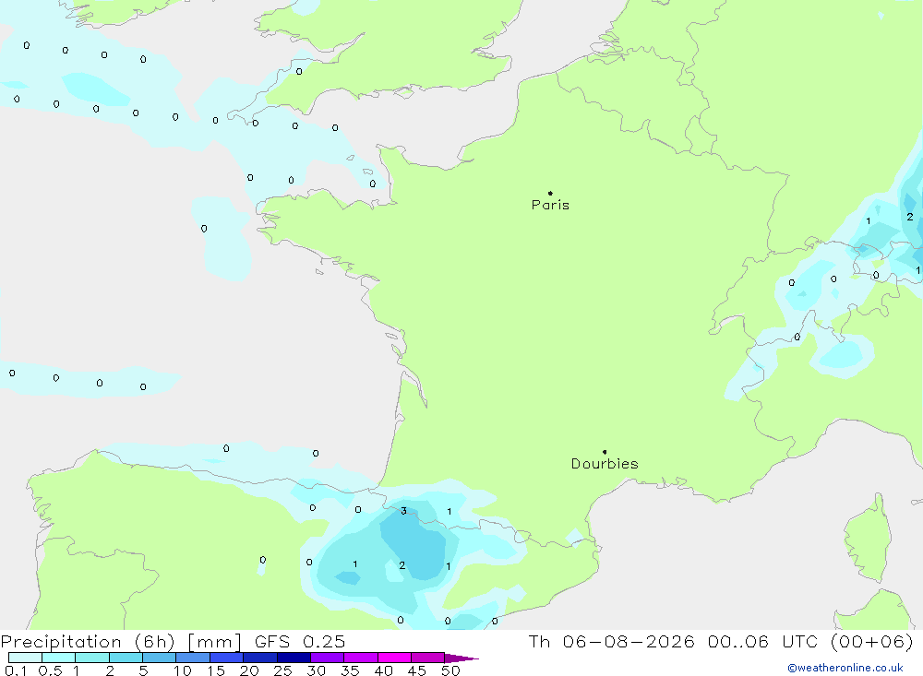Image resolution: width=923 pixels, height=676 pixels.
Task: Click the '50' legend scale label
Action: (x=450, y=670)
